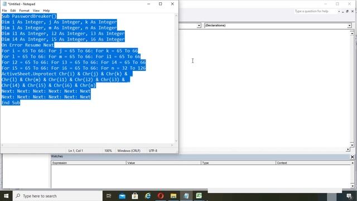Click the 'On Error Resume Next' line
This screenshot has height=201, width=357.
click(x=27, y=45)
